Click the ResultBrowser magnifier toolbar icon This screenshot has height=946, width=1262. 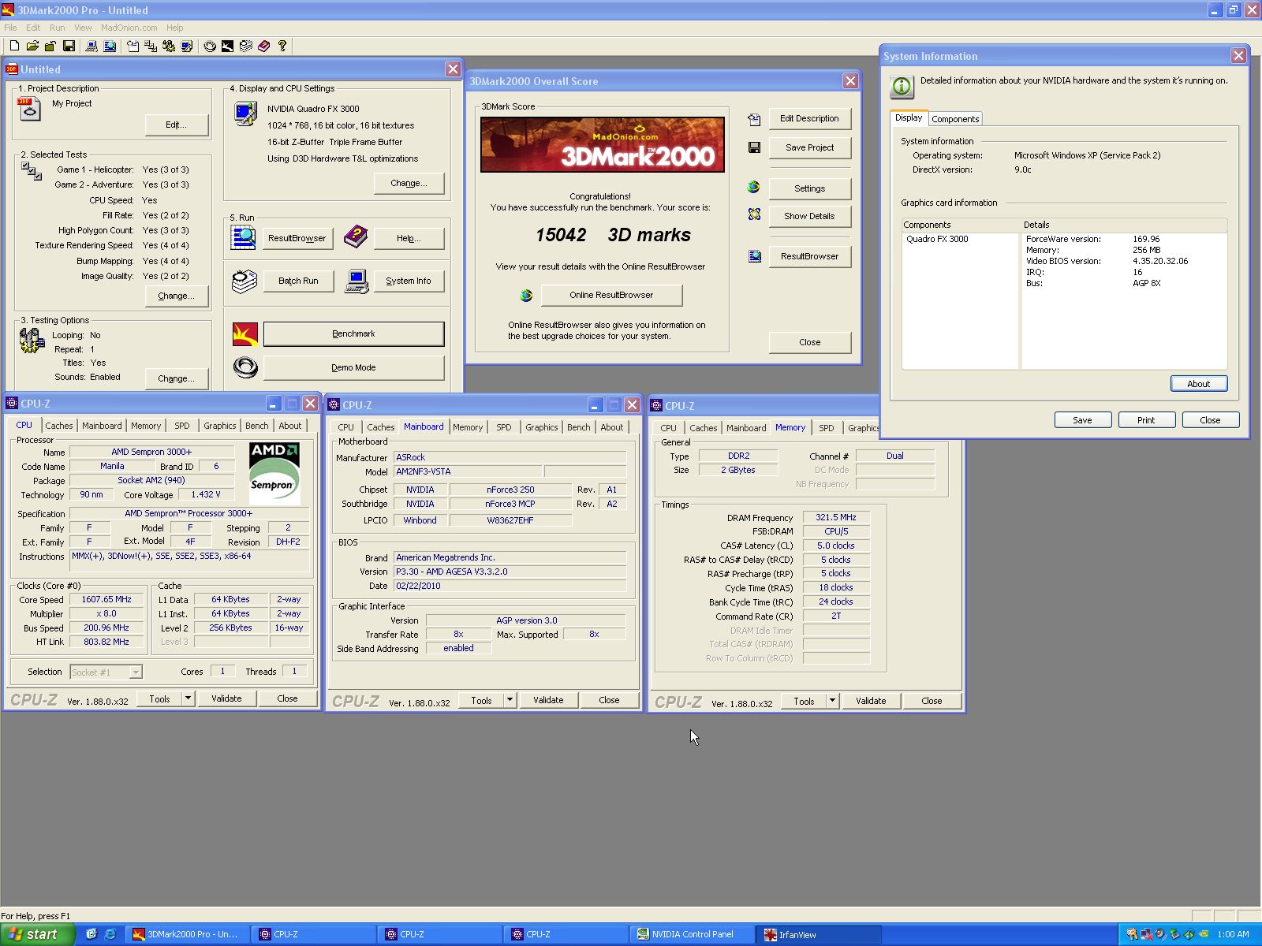[110, 46]
